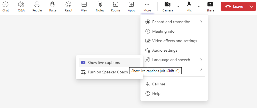257x108 pixels.
Task: Expand the Record and transcribe chevron
Action: pos(201,22)
